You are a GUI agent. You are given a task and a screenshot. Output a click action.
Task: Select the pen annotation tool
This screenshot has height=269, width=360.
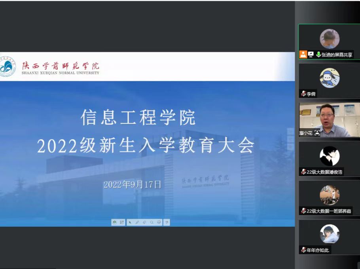tap(137, 222)
